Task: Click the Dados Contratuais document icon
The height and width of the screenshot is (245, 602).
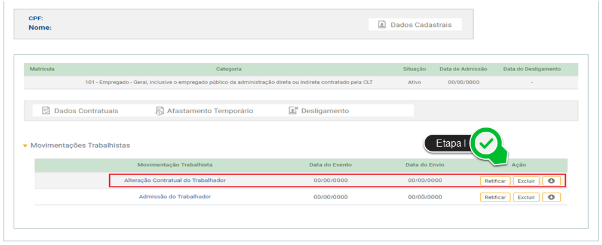Action: pos(46,111)
